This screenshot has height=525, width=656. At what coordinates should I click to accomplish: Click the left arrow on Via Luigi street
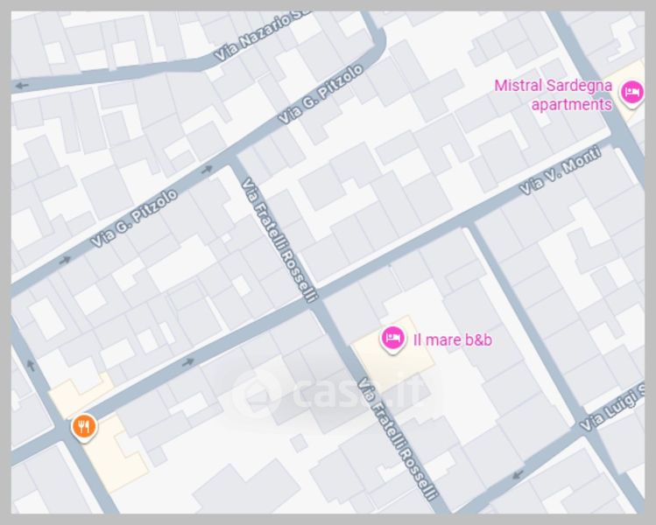pos(518,475)
